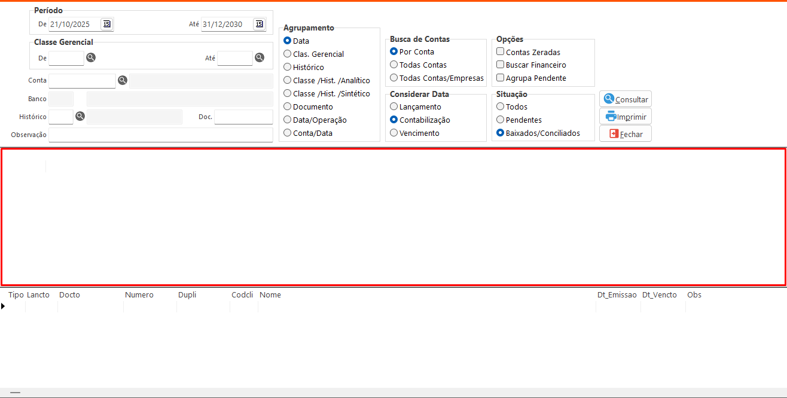The height and width of the screenshot is (398, 787).
Task: Select Clas. Gerencial grouping option
Action: point(288,54)
